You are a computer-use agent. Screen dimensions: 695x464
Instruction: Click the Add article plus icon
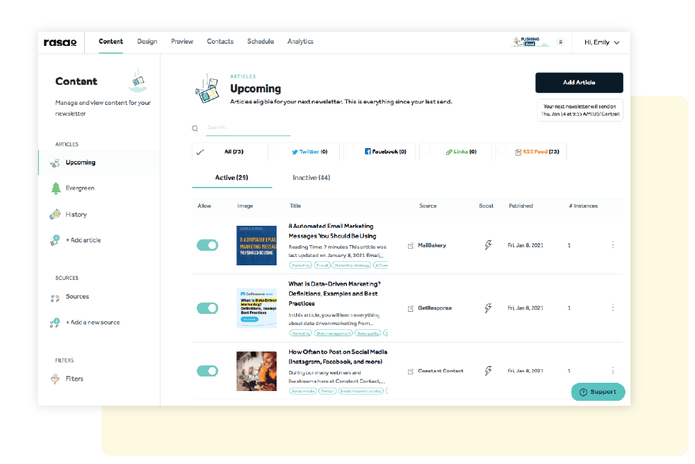point(55,240)
